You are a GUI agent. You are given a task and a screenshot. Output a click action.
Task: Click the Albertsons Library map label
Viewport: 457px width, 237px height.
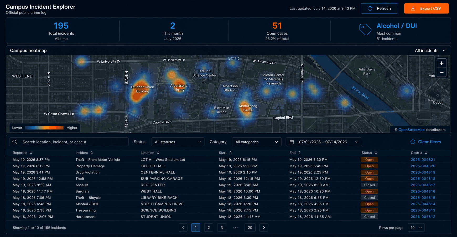point(179,88)
